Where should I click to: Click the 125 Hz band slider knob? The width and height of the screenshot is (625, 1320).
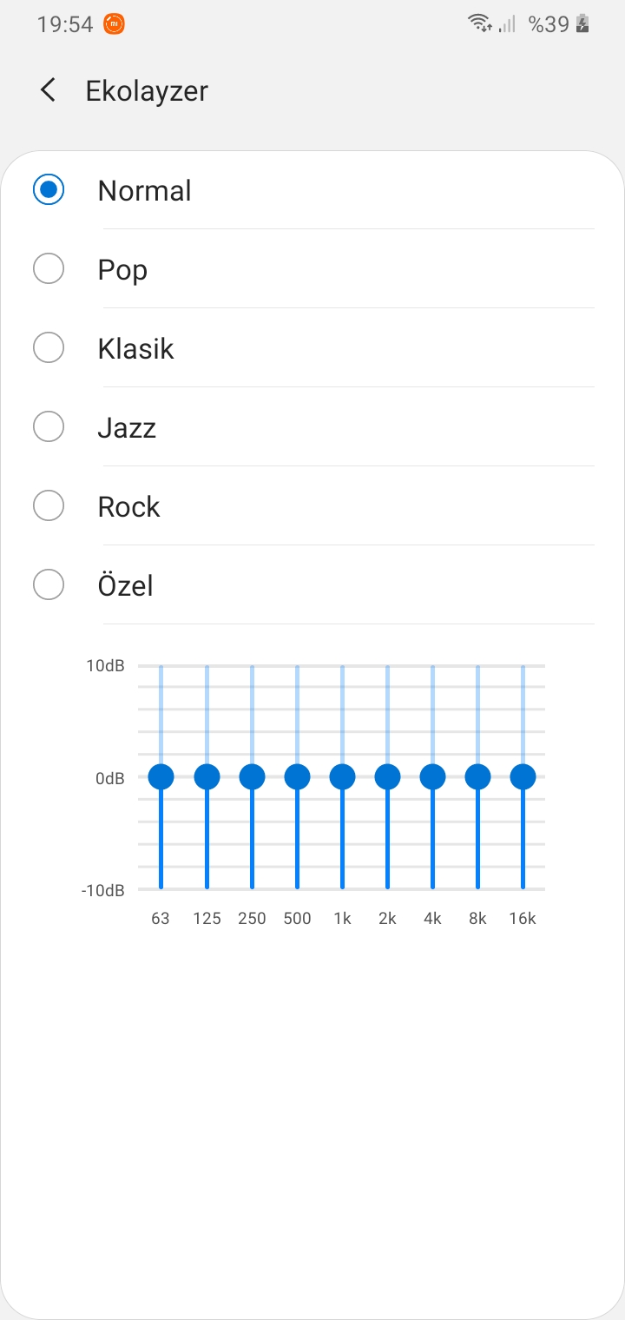pyautogui.click(x=207, y=777)
